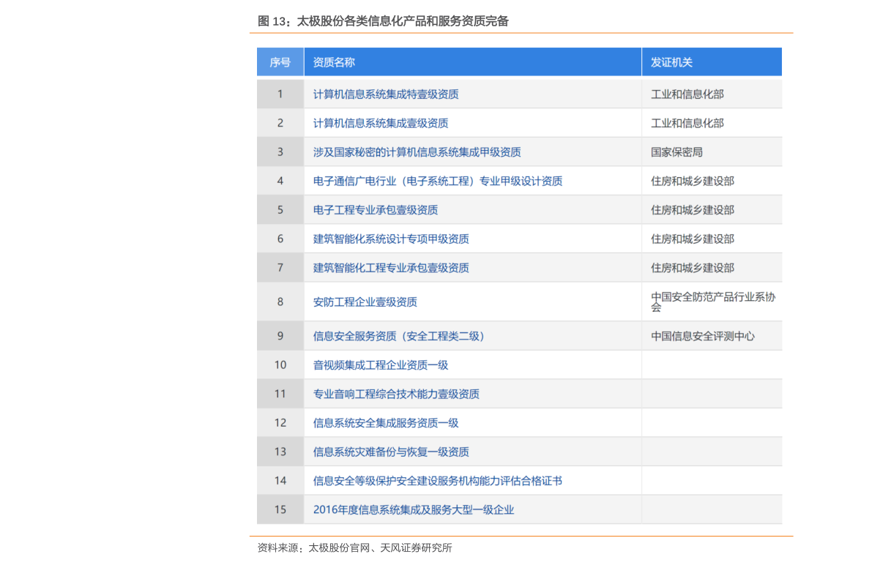Click the 信息系统灾难备份与恢复一级资质 link
This screenshot has width=872, height=568.
[x=391, y=452]
